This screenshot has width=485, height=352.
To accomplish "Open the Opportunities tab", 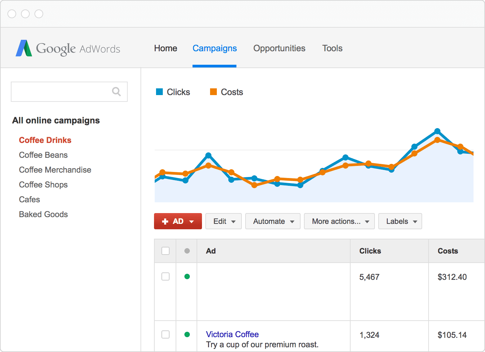I will pyautogui.click(x=279, y=48).
